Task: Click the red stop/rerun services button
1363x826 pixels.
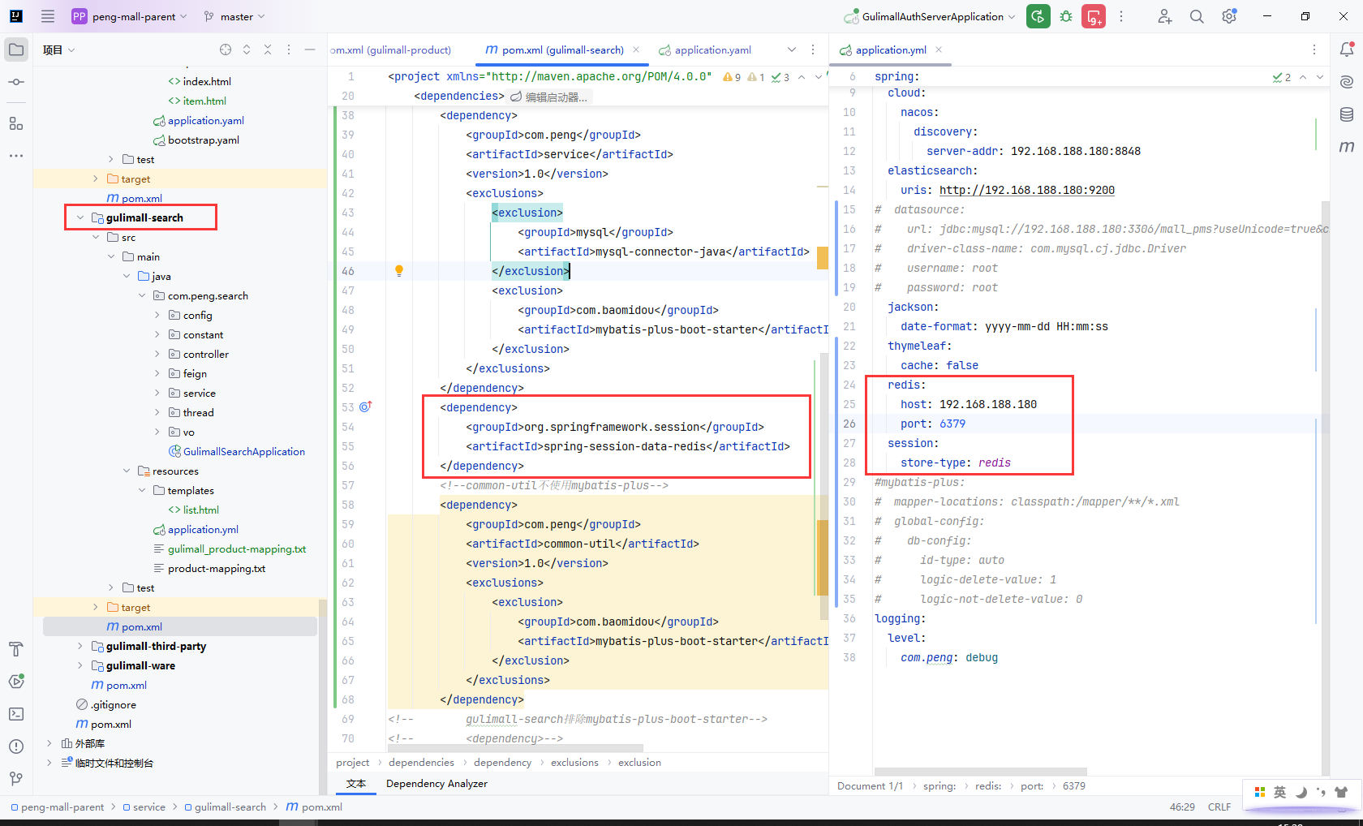Action: point(1094,16)
